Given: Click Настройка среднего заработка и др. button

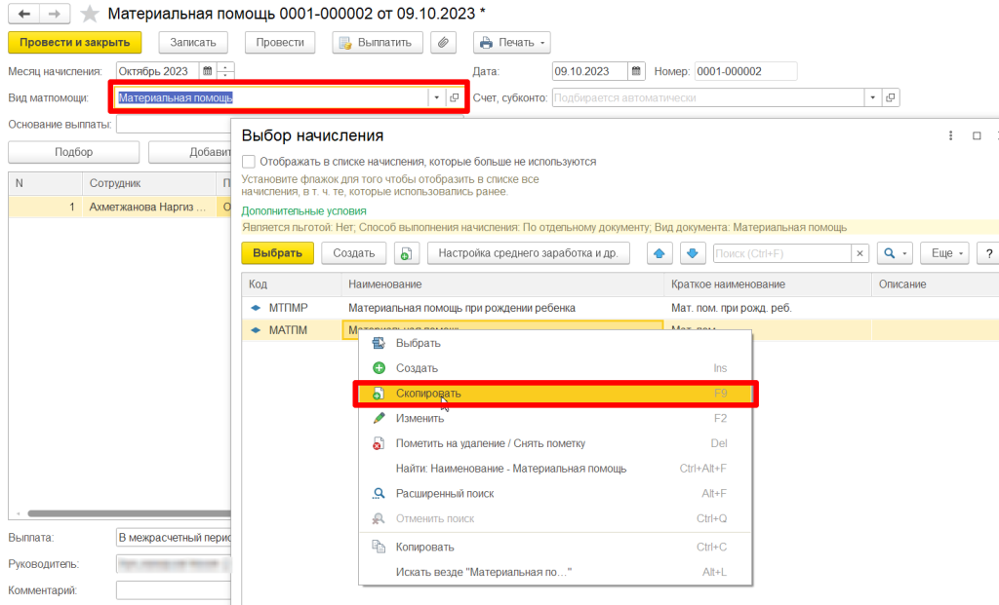Looking at the screenshot, I should pos(528,253).
